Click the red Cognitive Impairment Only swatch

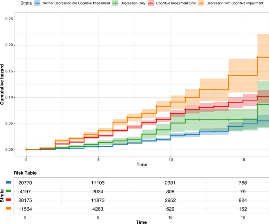(151, 3)
